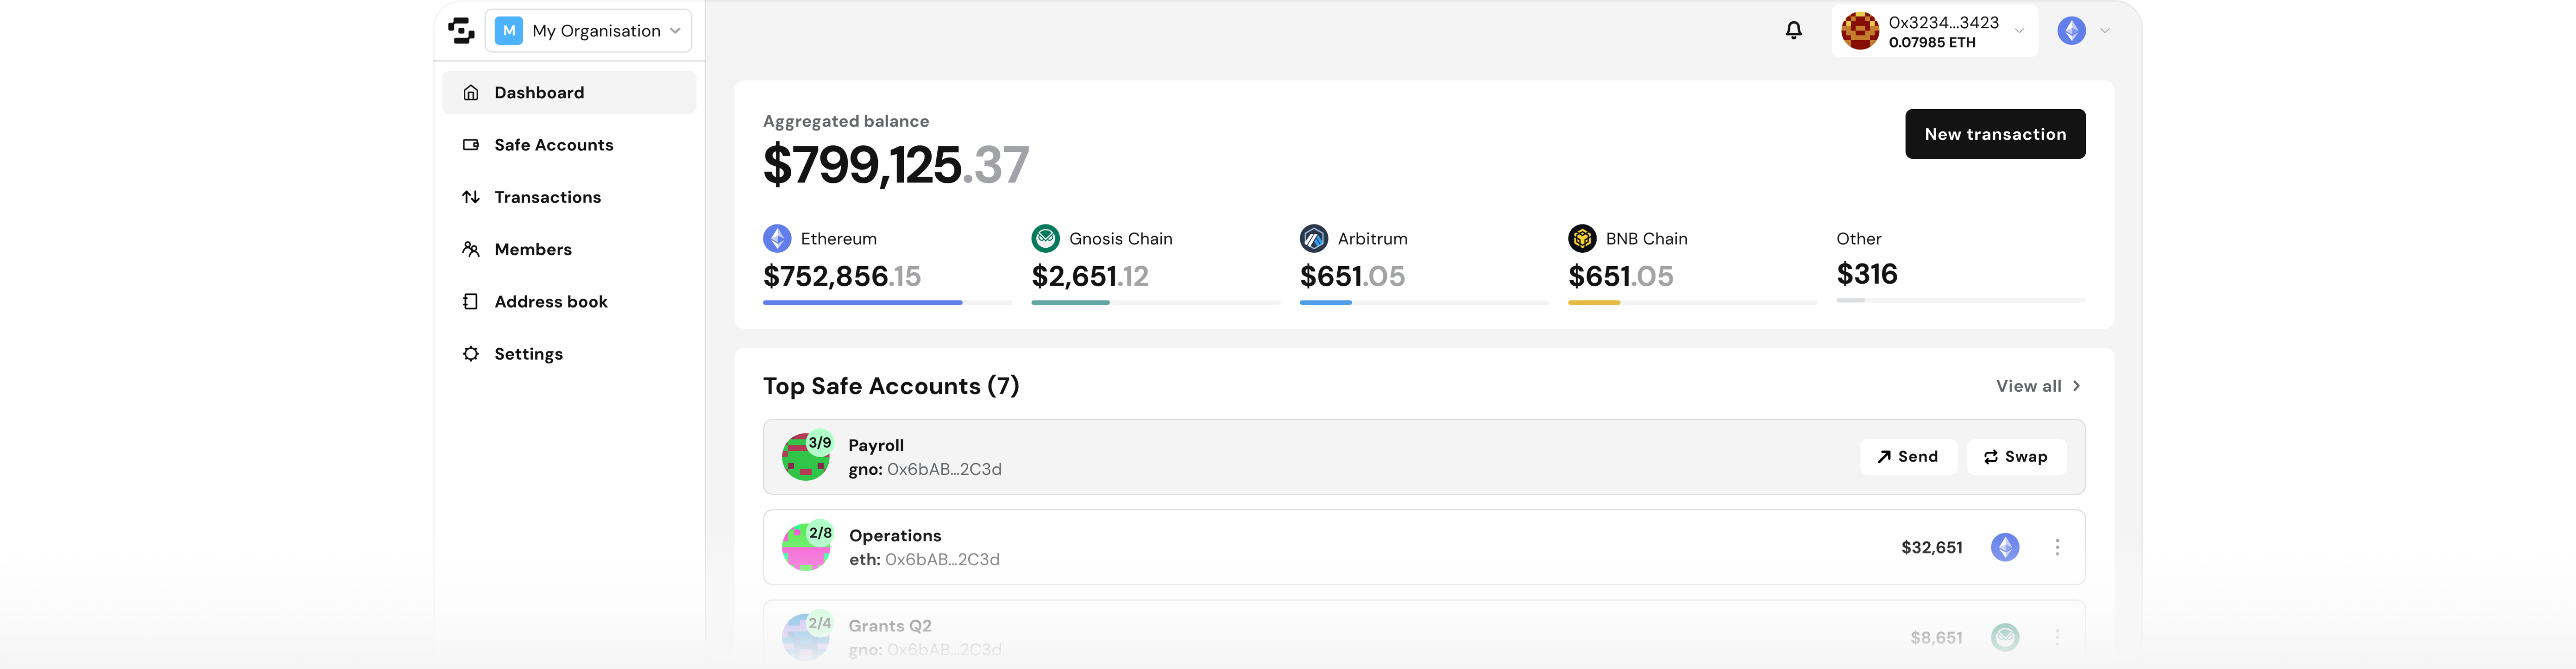Click the Safe logo icon
This screenshot has height=669, width=2576.
(461, 31)
